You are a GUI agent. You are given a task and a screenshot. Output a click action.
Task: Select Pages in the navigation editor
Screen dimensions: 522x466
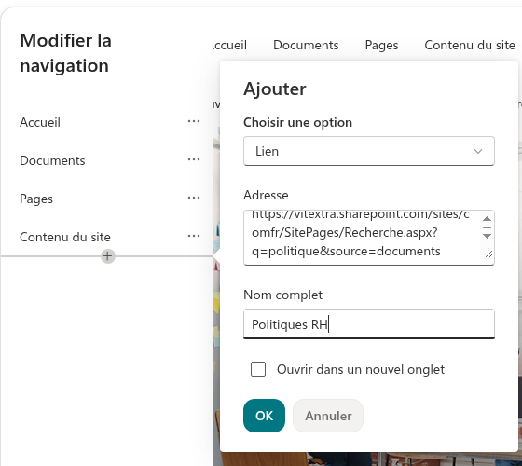(36, 199)
